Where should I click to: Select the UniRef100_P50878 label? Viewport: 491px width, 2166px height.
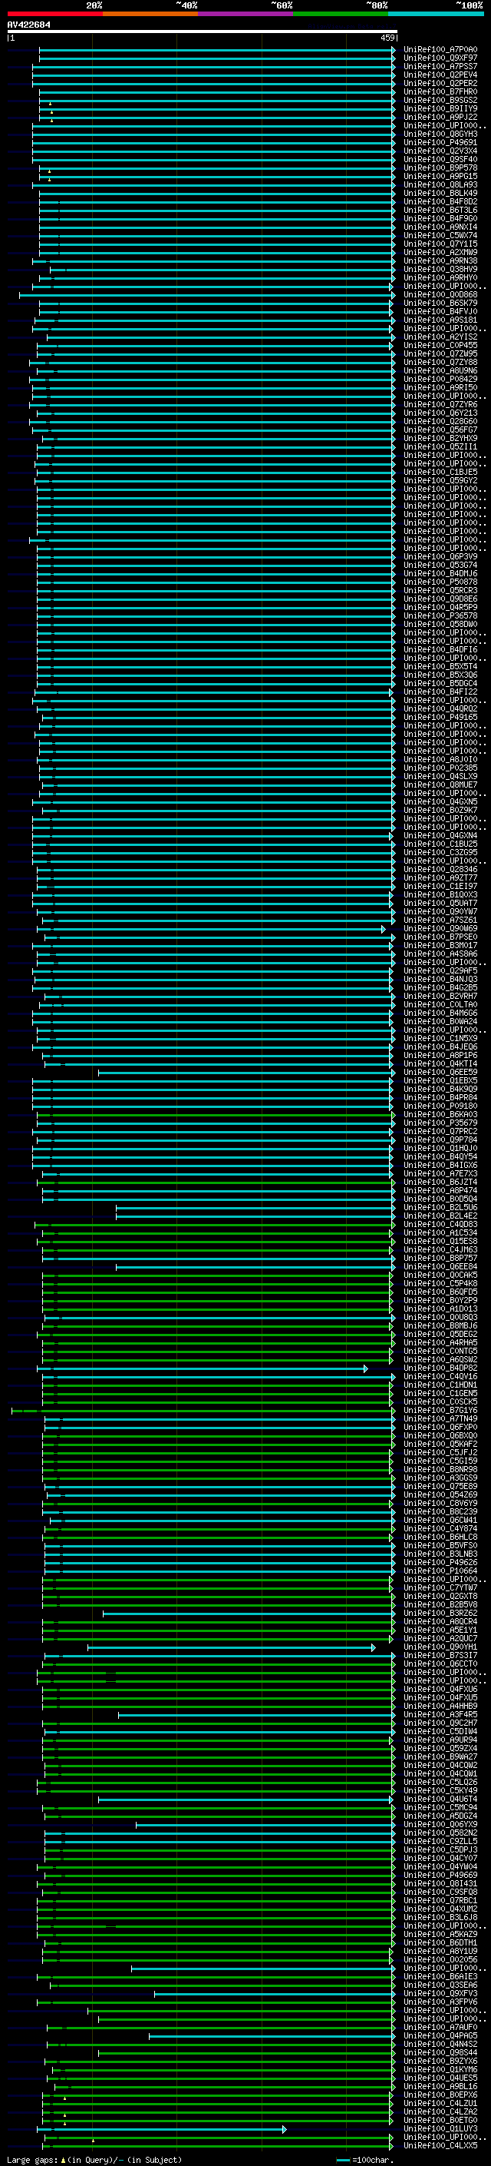[440, 582]
